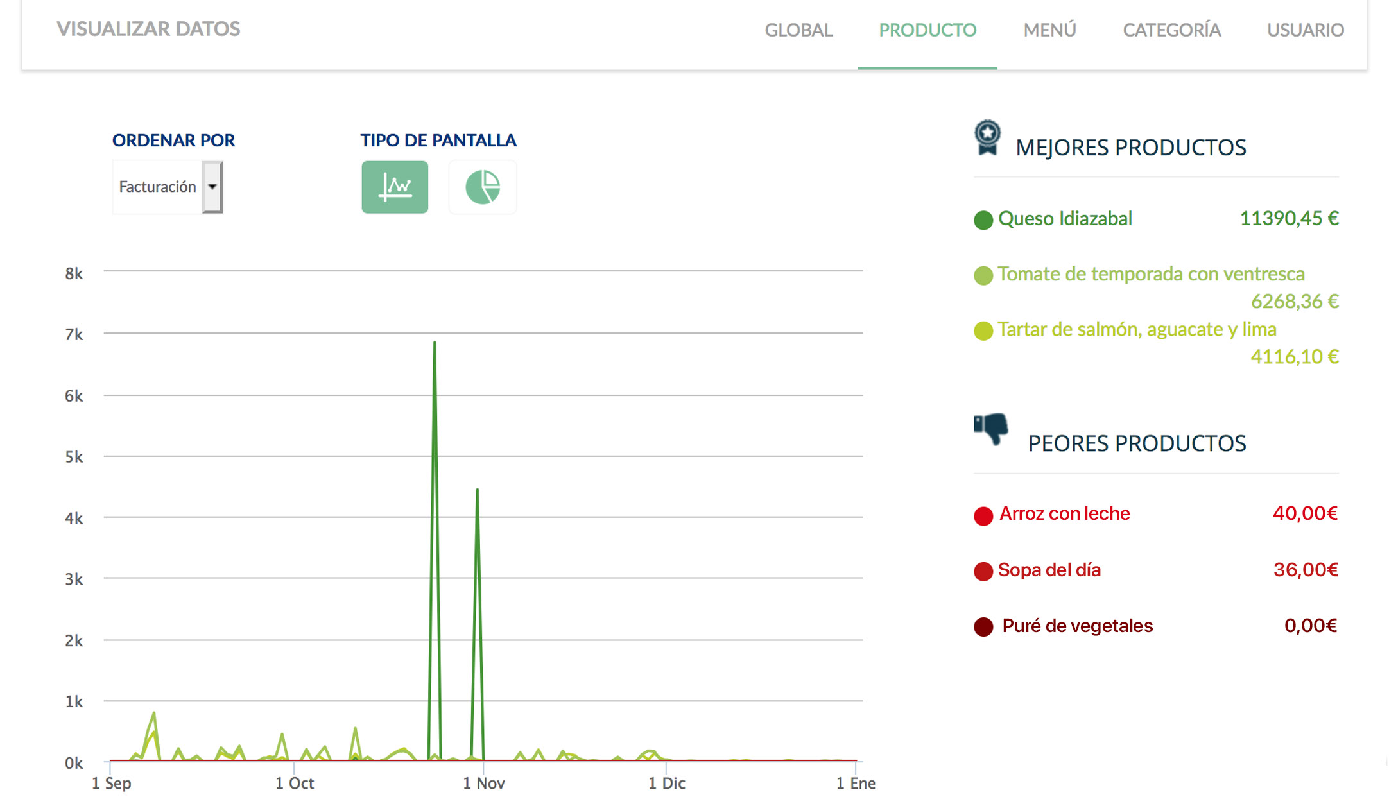Select Tomate de temporada con ventresca
The width and height of the screenshot is (1389, 806).
point(1151,274)
